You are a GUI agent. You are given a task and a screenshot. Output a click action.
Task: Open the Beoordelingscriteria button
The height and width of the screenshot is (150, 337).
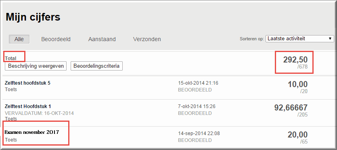(96, 66)
